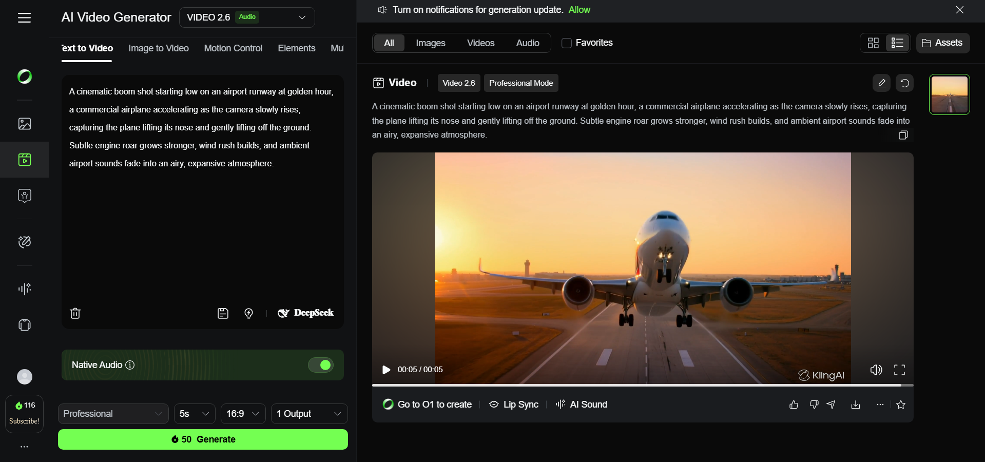Open the sound generation sidebar icon

point(25,288)
